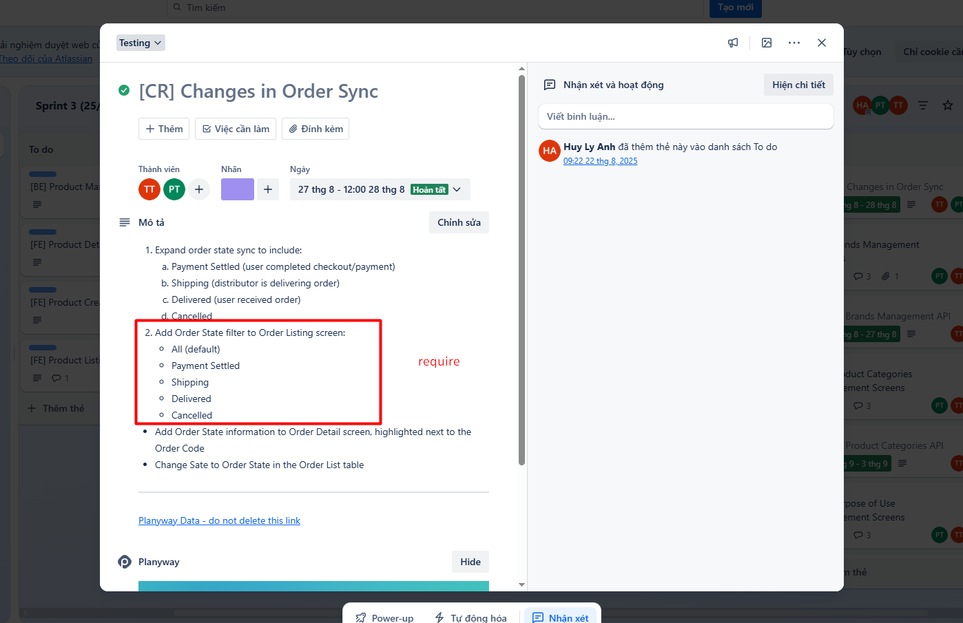Toggle the green card complete checkmark
This screenshot has width=963, height=623.
coord(124,90)
